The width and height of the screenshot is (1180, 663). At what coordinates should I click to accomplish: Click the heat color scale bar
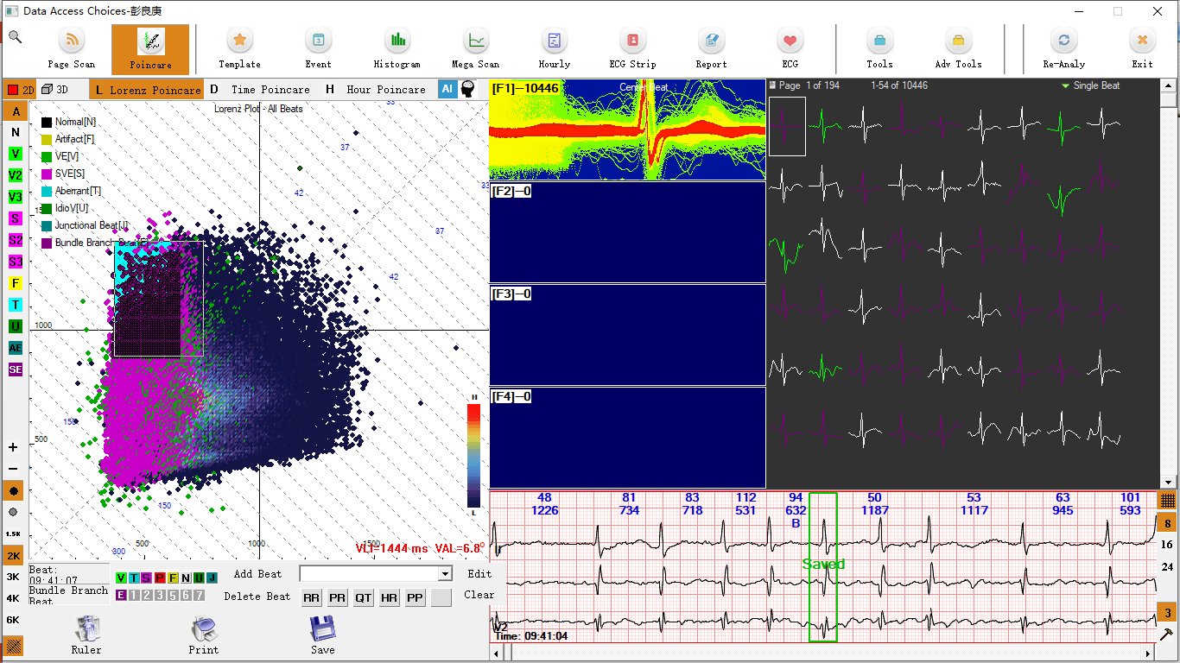(473, 455)
